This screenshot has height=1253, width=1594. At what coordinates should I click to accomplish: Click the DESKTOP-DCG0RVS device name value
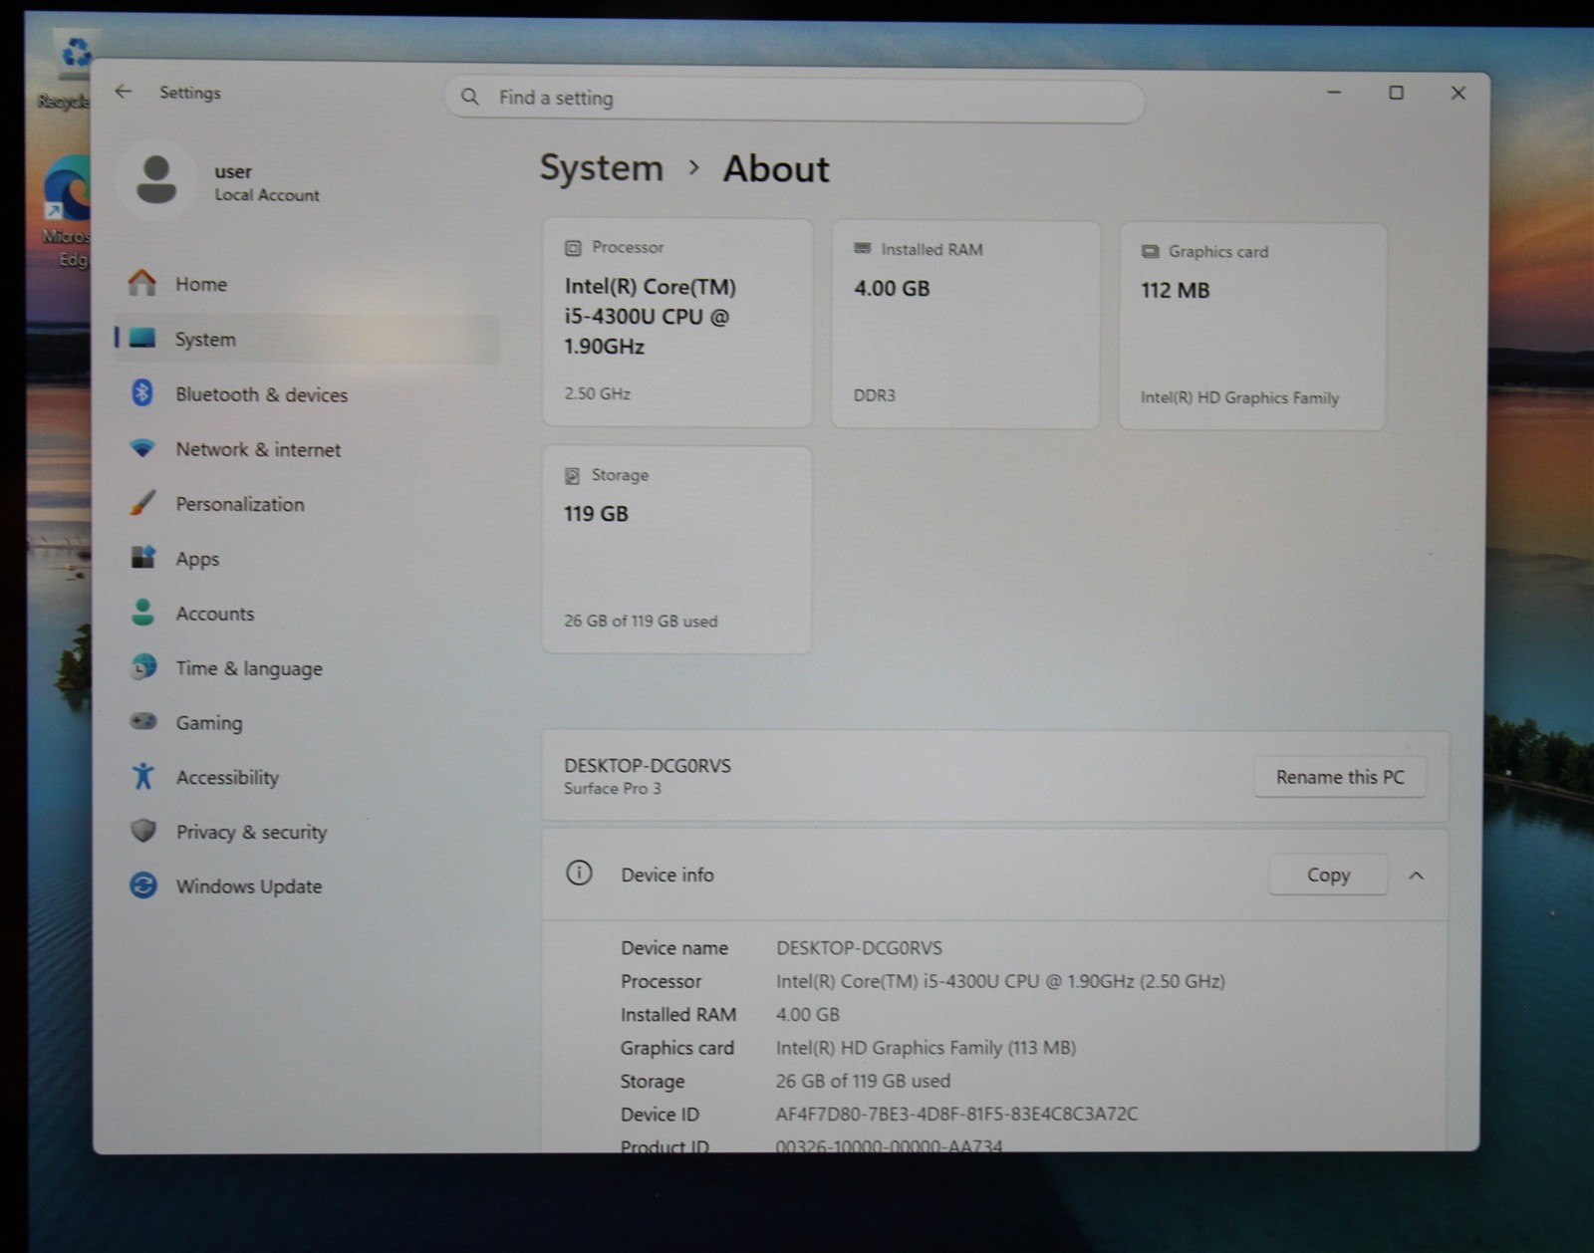click(x=859, y=948)
